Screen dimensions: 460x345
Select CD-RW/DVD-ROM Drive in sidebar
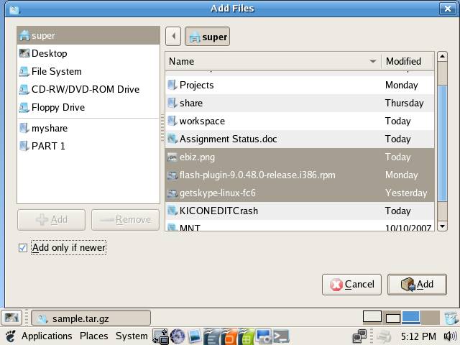85,89
